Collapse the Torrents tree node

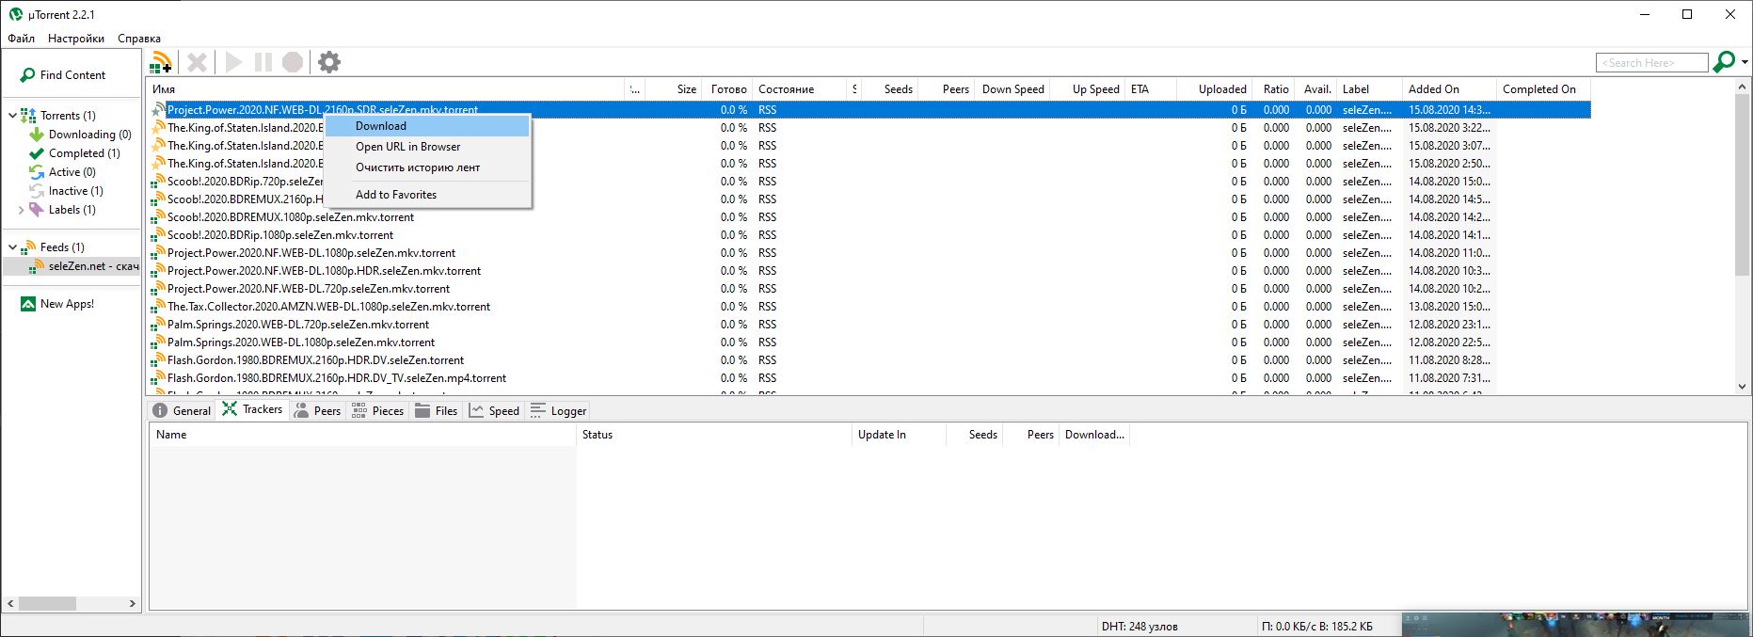coord(12,116)
